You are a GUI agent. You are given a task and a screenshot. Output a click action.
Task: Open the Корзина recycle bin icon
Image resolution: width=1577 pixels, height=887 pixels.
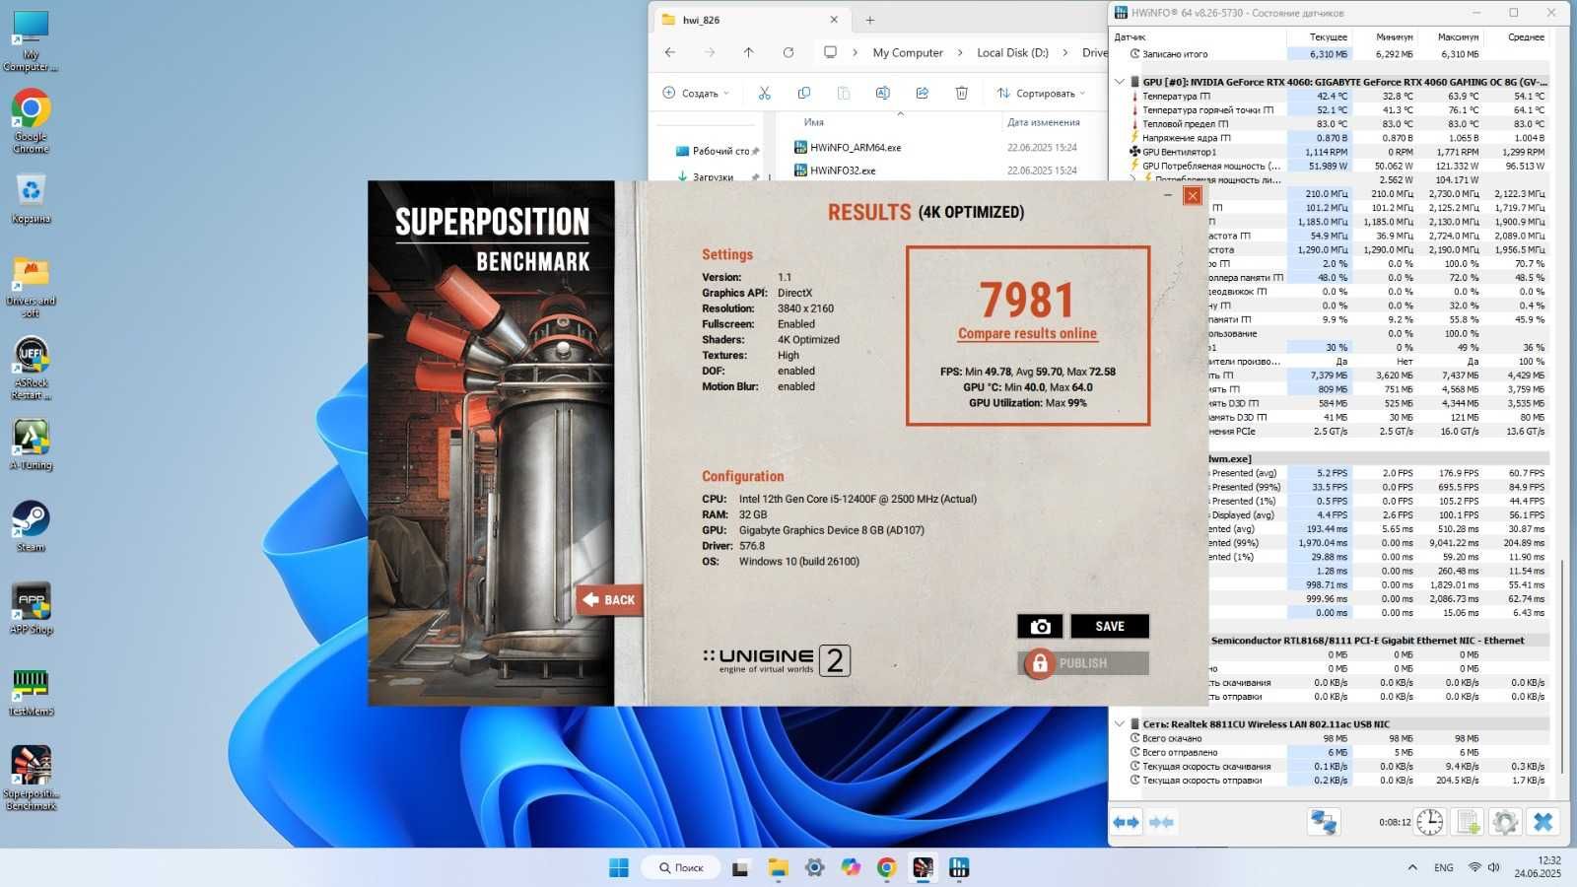[x=31, y=198]
